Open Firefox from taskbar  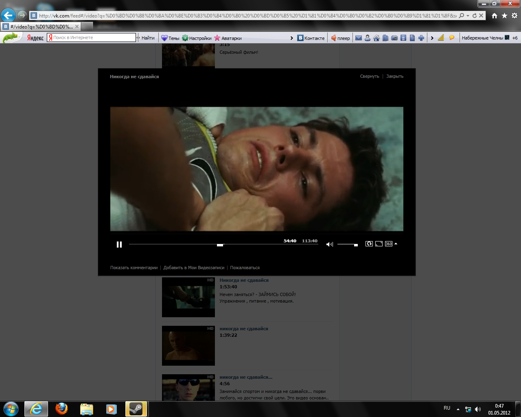61,409
